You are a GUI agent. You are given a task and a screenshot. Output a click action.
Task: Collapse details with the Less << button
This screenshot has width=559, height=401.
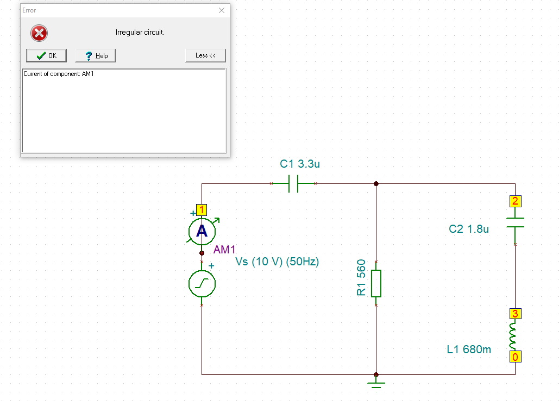(205, 55)
